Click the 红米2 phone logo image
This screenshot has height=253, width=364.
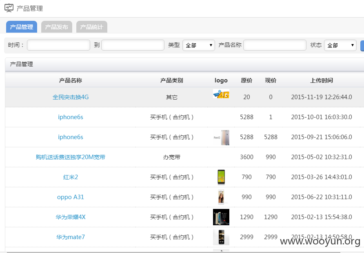[221, 177]
